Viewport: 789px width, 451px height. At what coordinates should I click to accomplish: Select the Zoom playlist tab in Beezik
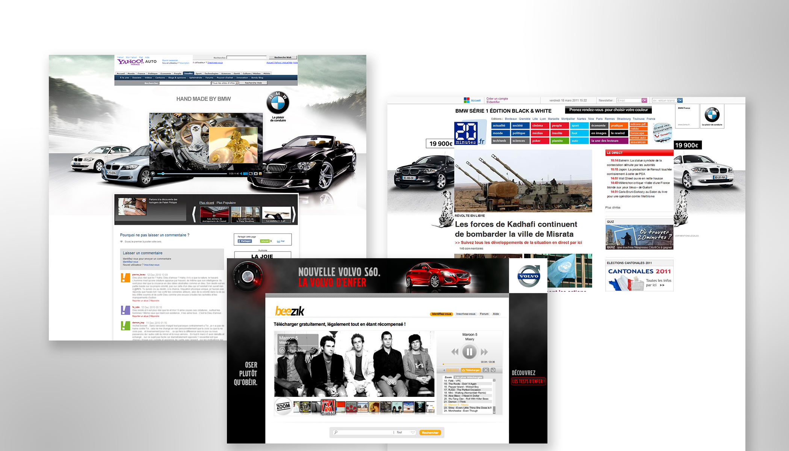coord(448,377)
